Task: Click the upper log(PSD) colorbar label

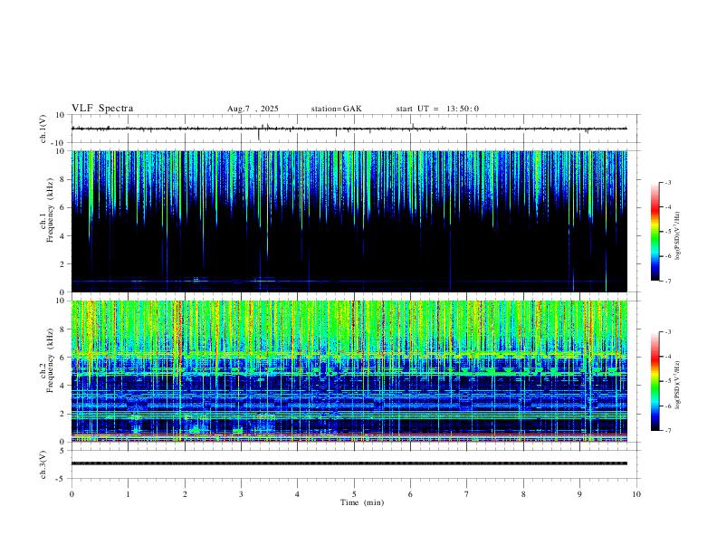Action: tap(678, 235)
